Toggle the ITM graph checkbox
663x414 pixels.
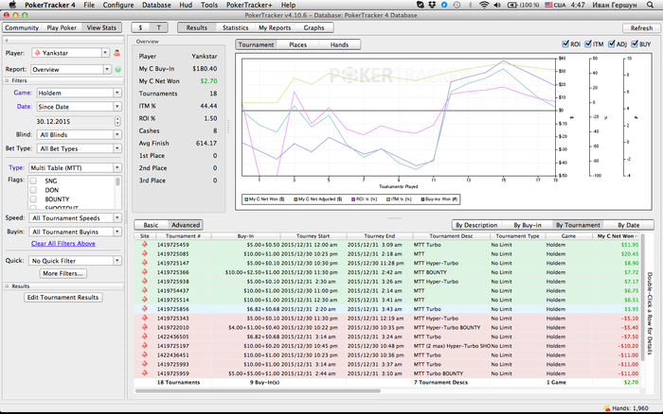(590, 43)
